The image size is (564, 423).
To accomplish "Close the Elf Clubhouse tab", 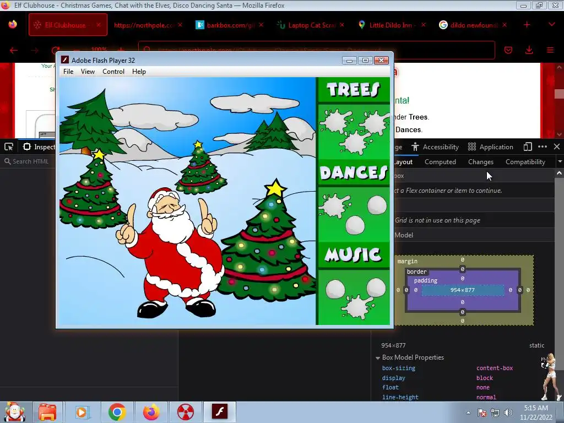I will tap(99, 25).
